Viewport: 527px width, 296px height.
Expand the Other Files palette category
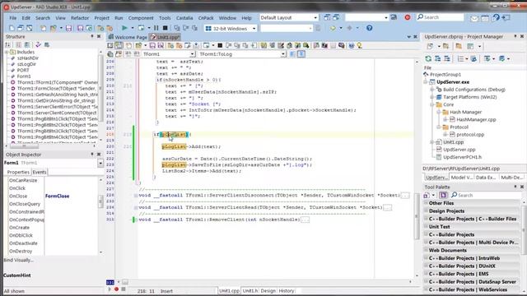point(426,203)
